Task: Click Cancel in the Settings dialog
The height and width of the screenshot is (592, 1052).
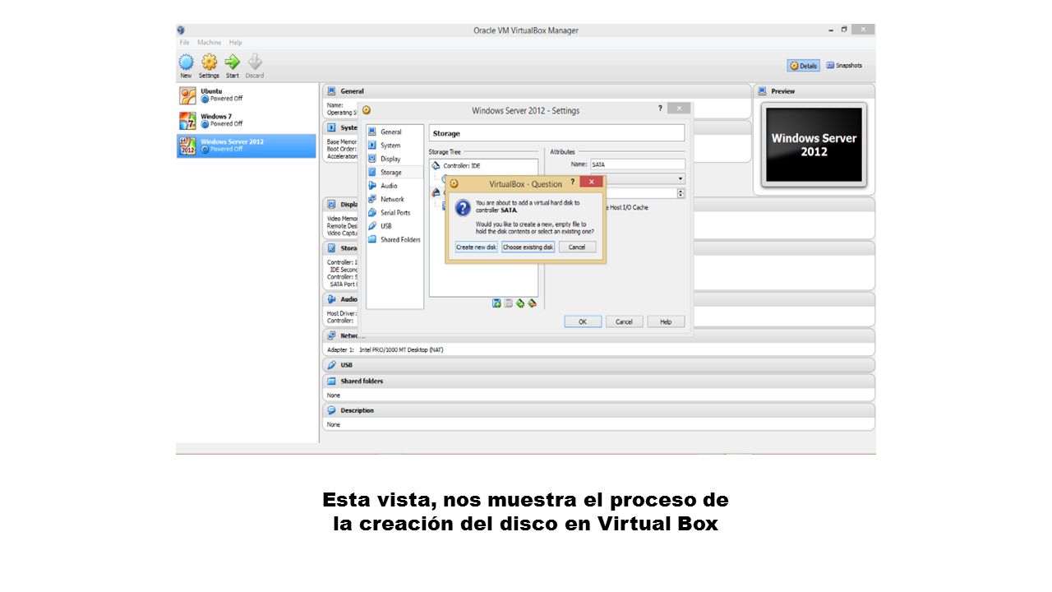Action: (624, 321)
